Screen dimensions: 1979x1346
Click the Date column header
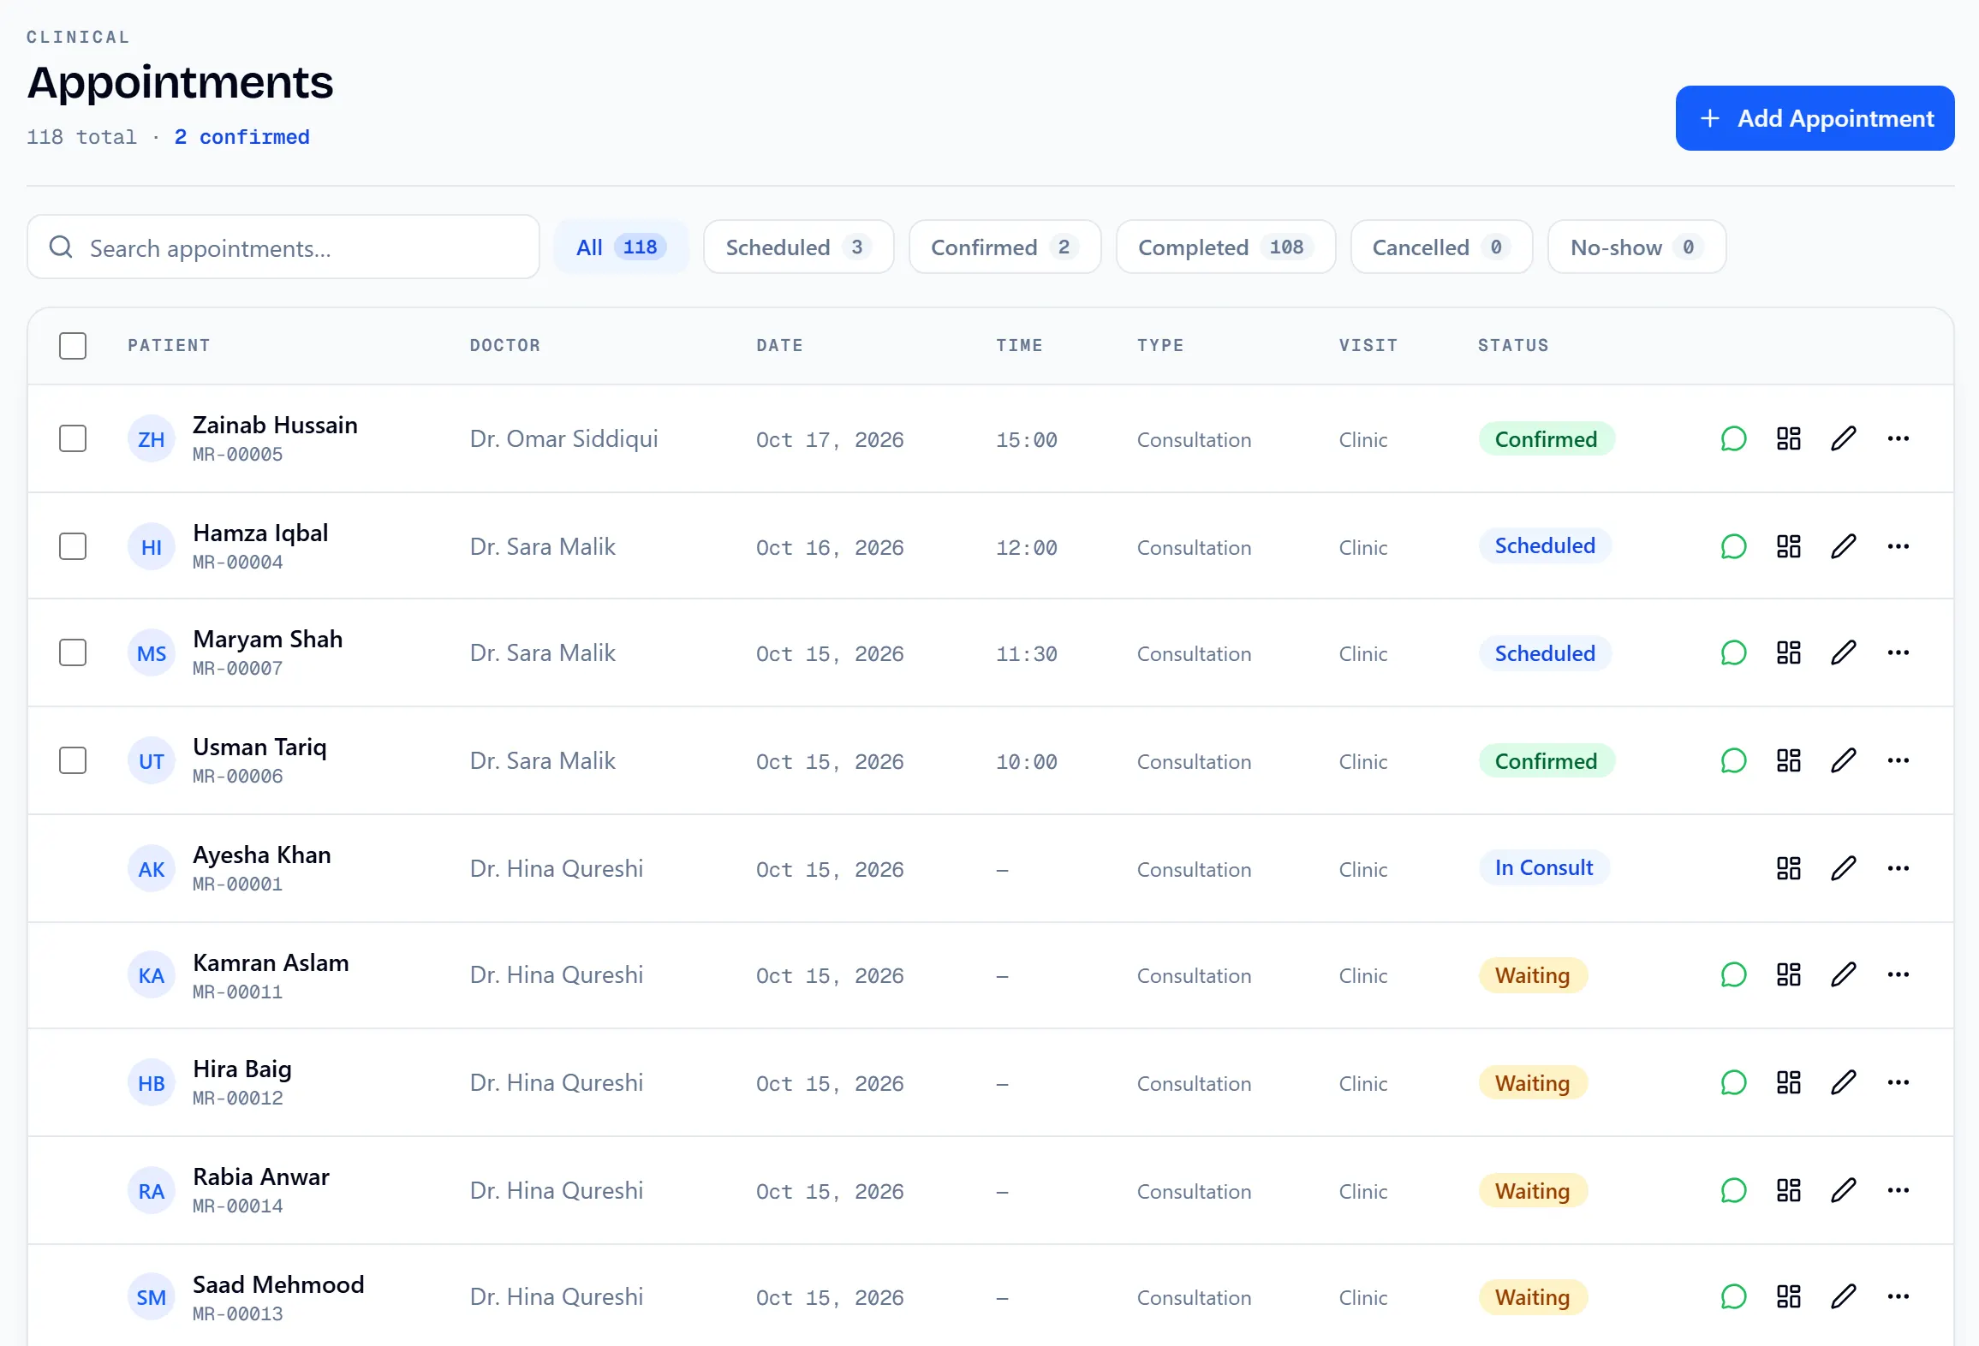779,346
